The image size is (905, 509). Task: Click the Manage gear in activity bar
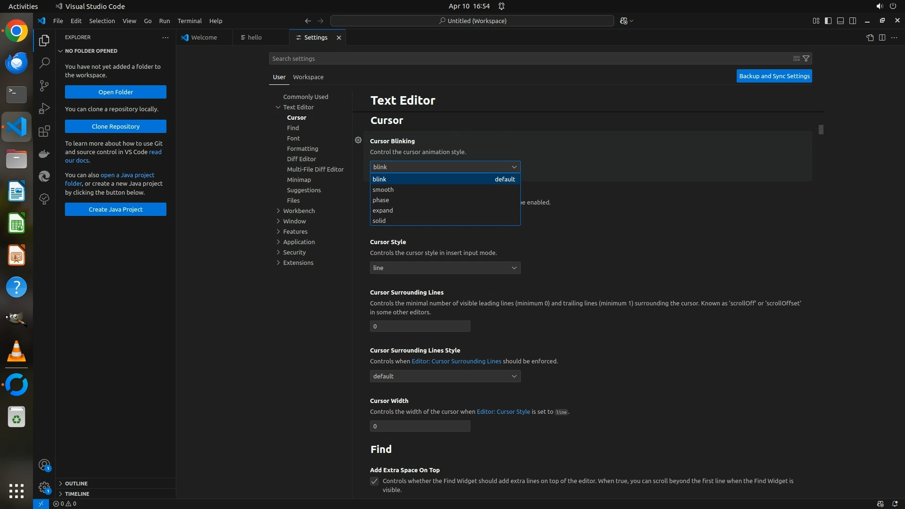(44, 487)
